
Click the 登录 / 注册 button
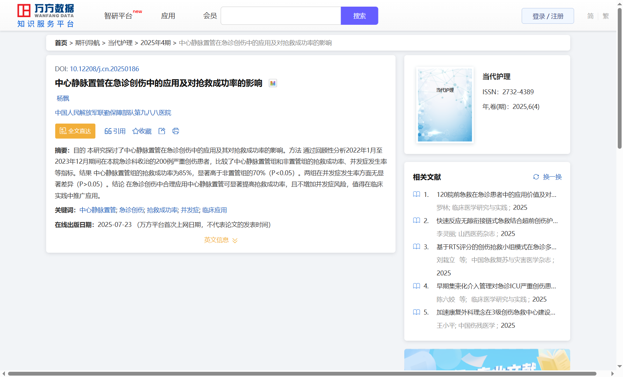(548, 16)
